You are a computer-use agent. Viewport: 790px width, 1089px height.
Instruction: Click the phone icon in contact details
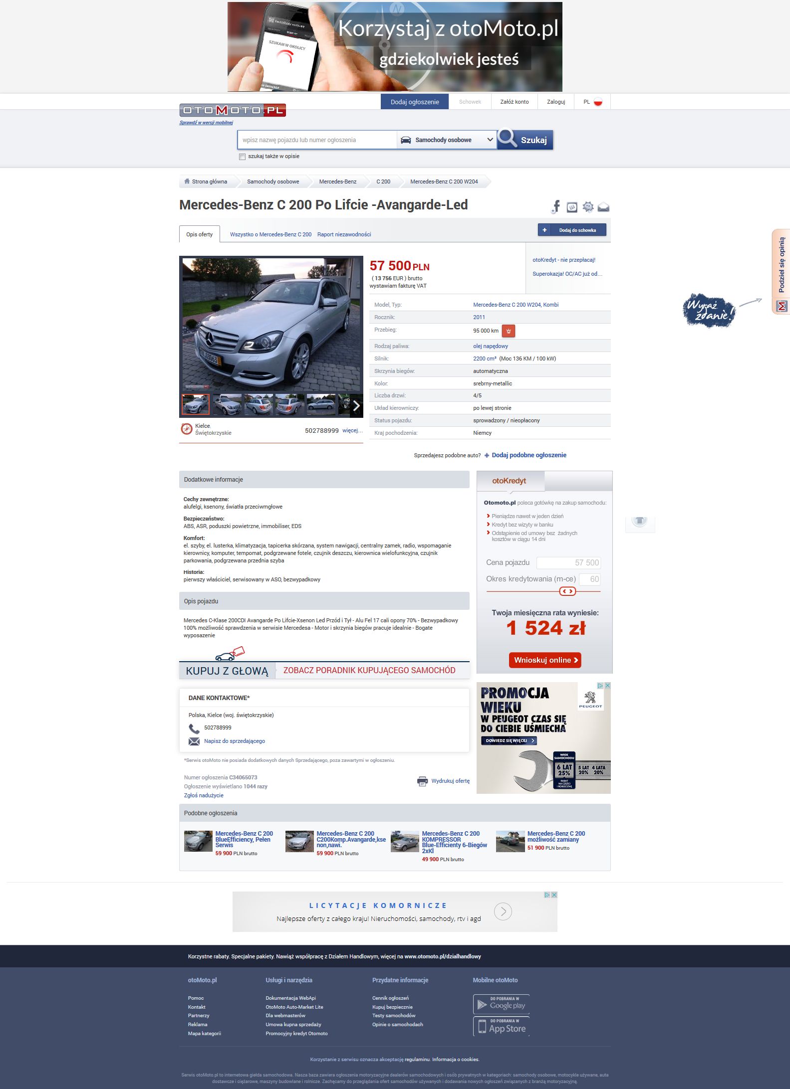194,728
